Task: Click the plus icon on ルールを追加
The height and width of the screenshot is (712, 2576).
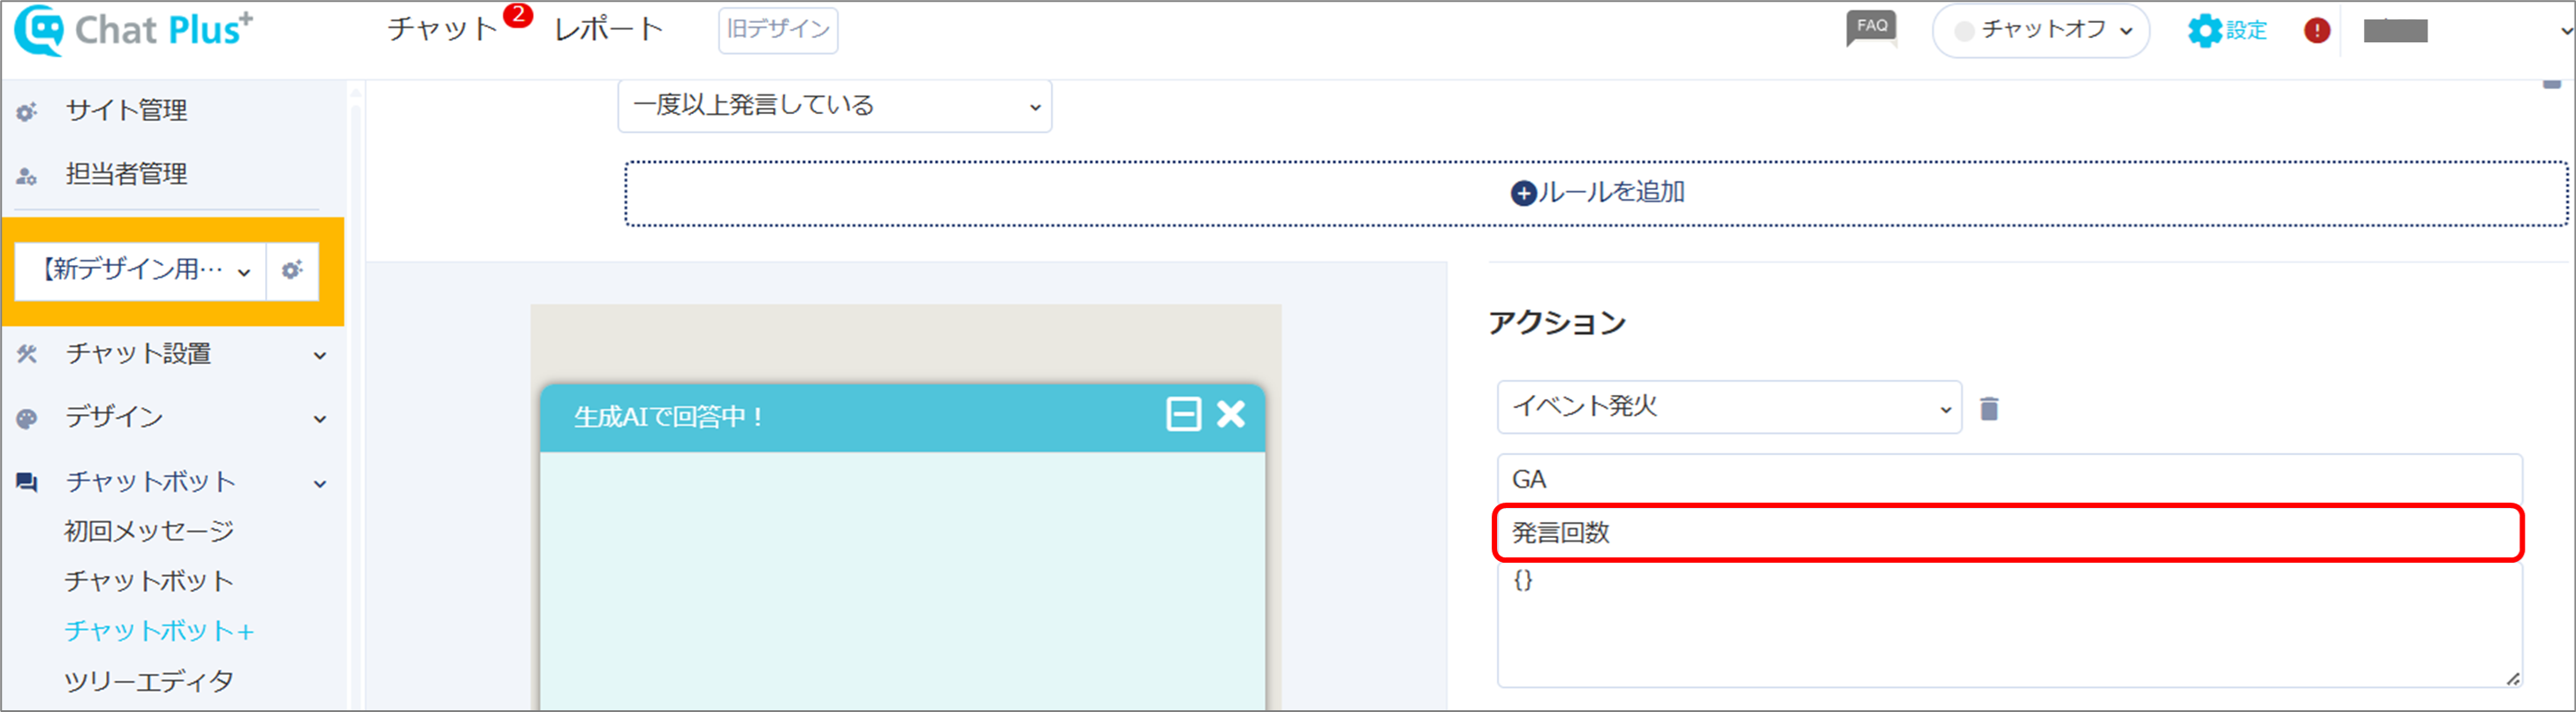Action: [x=1523, y=193]
